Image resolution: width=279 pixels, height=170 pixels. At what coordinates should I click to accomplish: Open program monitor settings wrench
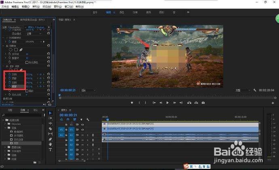[255, 90]
